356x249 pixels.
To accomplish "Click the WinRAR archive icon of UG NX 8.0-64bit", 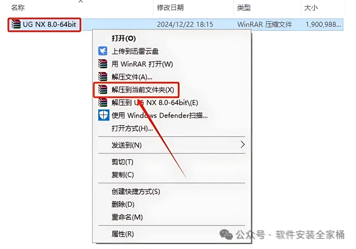I will (16, 24).
